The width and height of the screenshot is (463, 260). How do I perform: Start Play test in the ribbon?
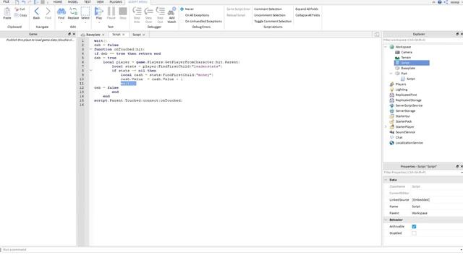98,12
